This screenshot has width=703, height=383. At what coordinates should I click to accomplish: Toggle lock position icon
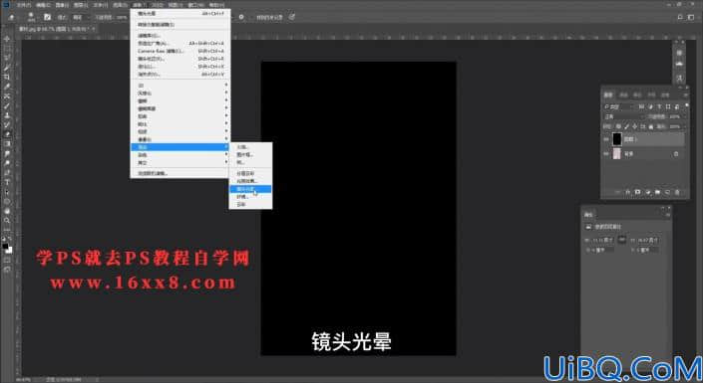(x=634, y=126)
